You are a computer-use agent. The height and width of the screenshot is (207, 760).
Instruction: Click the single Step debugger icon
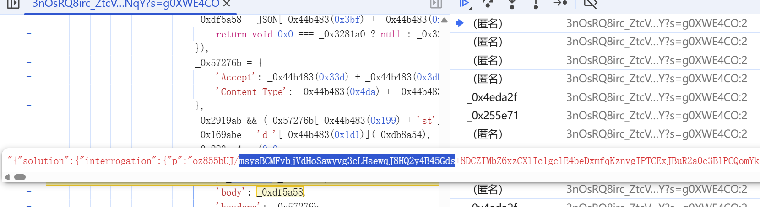click(560, 4)
